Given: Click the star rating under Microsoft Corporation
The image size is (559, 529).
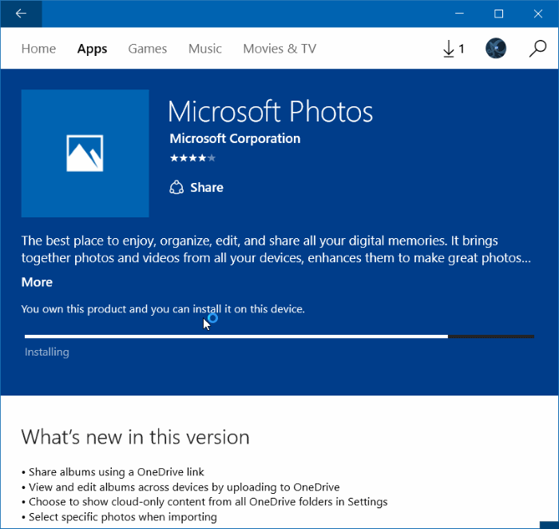Looking at the screenshot, I should pos(193,157).
